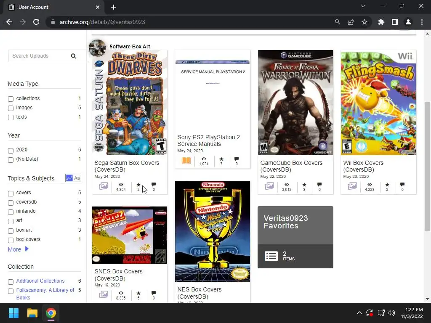Check the (No Date) year filter
Image resolution: width=431 pixels, height=323 pixels.
(x=11, y=160)
